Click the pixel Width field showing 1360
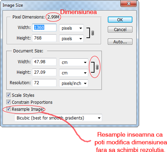Image resolution: width=167 pixels, height=152 pixels. coord(44,28)
